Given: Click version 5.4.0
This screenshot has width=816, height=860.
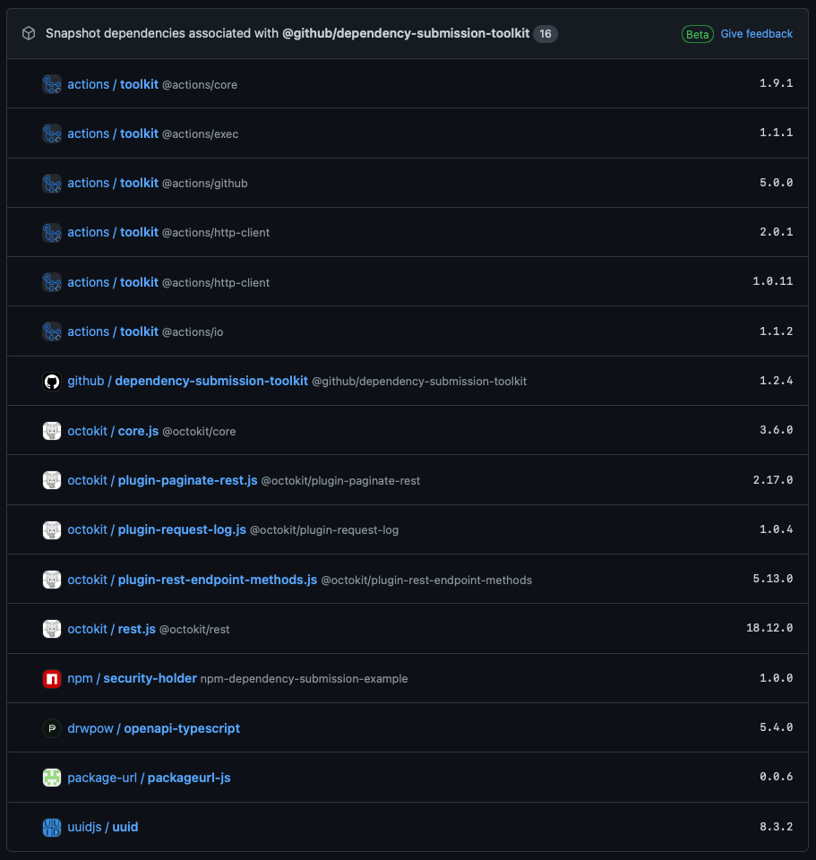Looking at the screenshot, I should (776, 727).
